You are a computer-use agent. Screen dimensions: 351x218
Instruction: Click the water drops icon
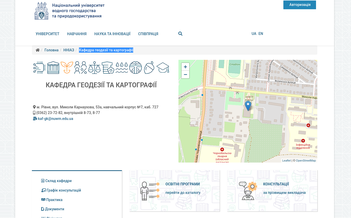pos(122,68)
